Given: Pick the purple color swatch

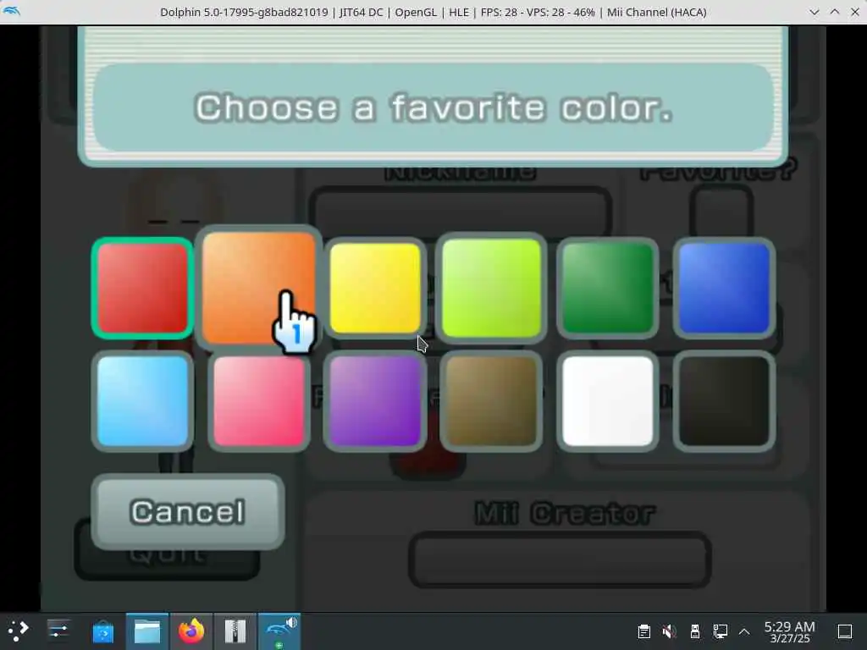Looking at the screenshot, I should (x=375, y=401).
